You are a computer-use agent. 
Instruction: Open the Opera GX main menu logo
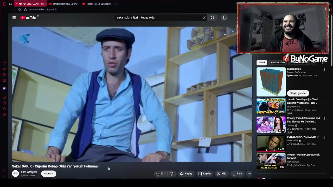click(4, 4)
